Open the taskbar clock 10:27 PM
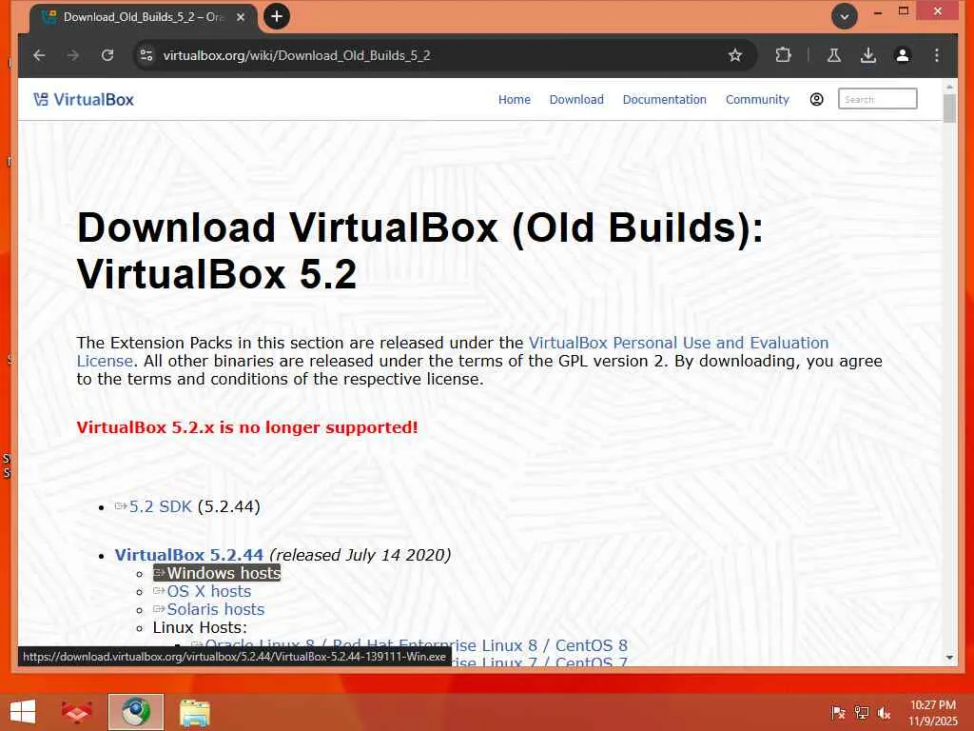 933,712
